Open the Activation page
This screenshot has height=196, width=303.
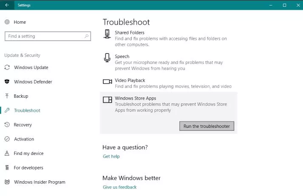pos(24,139)
